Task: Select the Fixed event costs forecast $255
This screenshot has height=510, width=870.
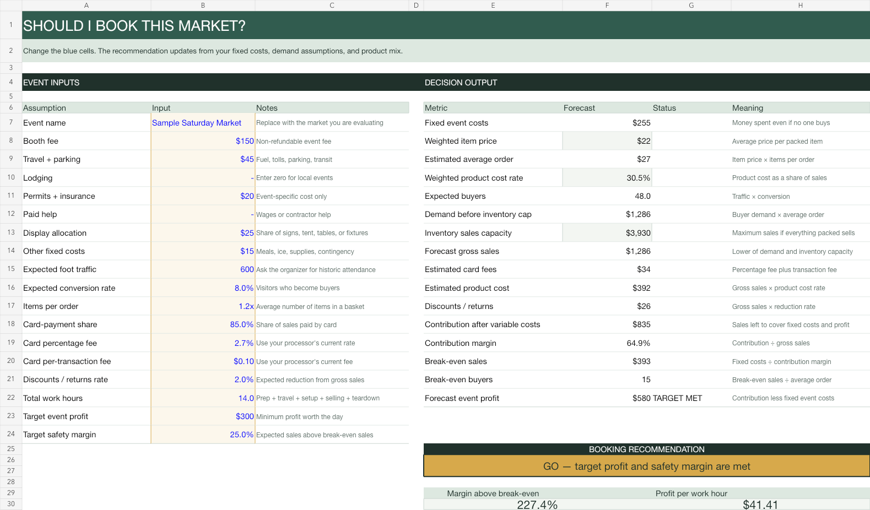Action: pyautogui.click(x=607, y=123)
